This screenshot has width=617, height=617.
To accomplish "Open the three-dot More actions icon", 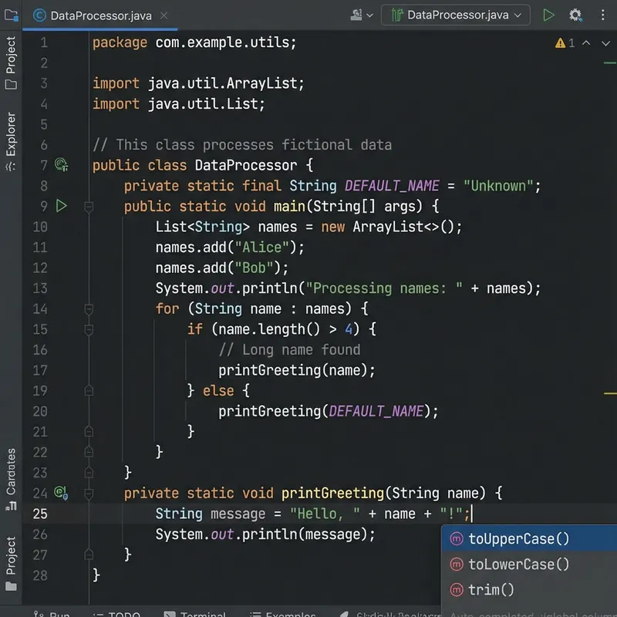I will tap(602, 15).
